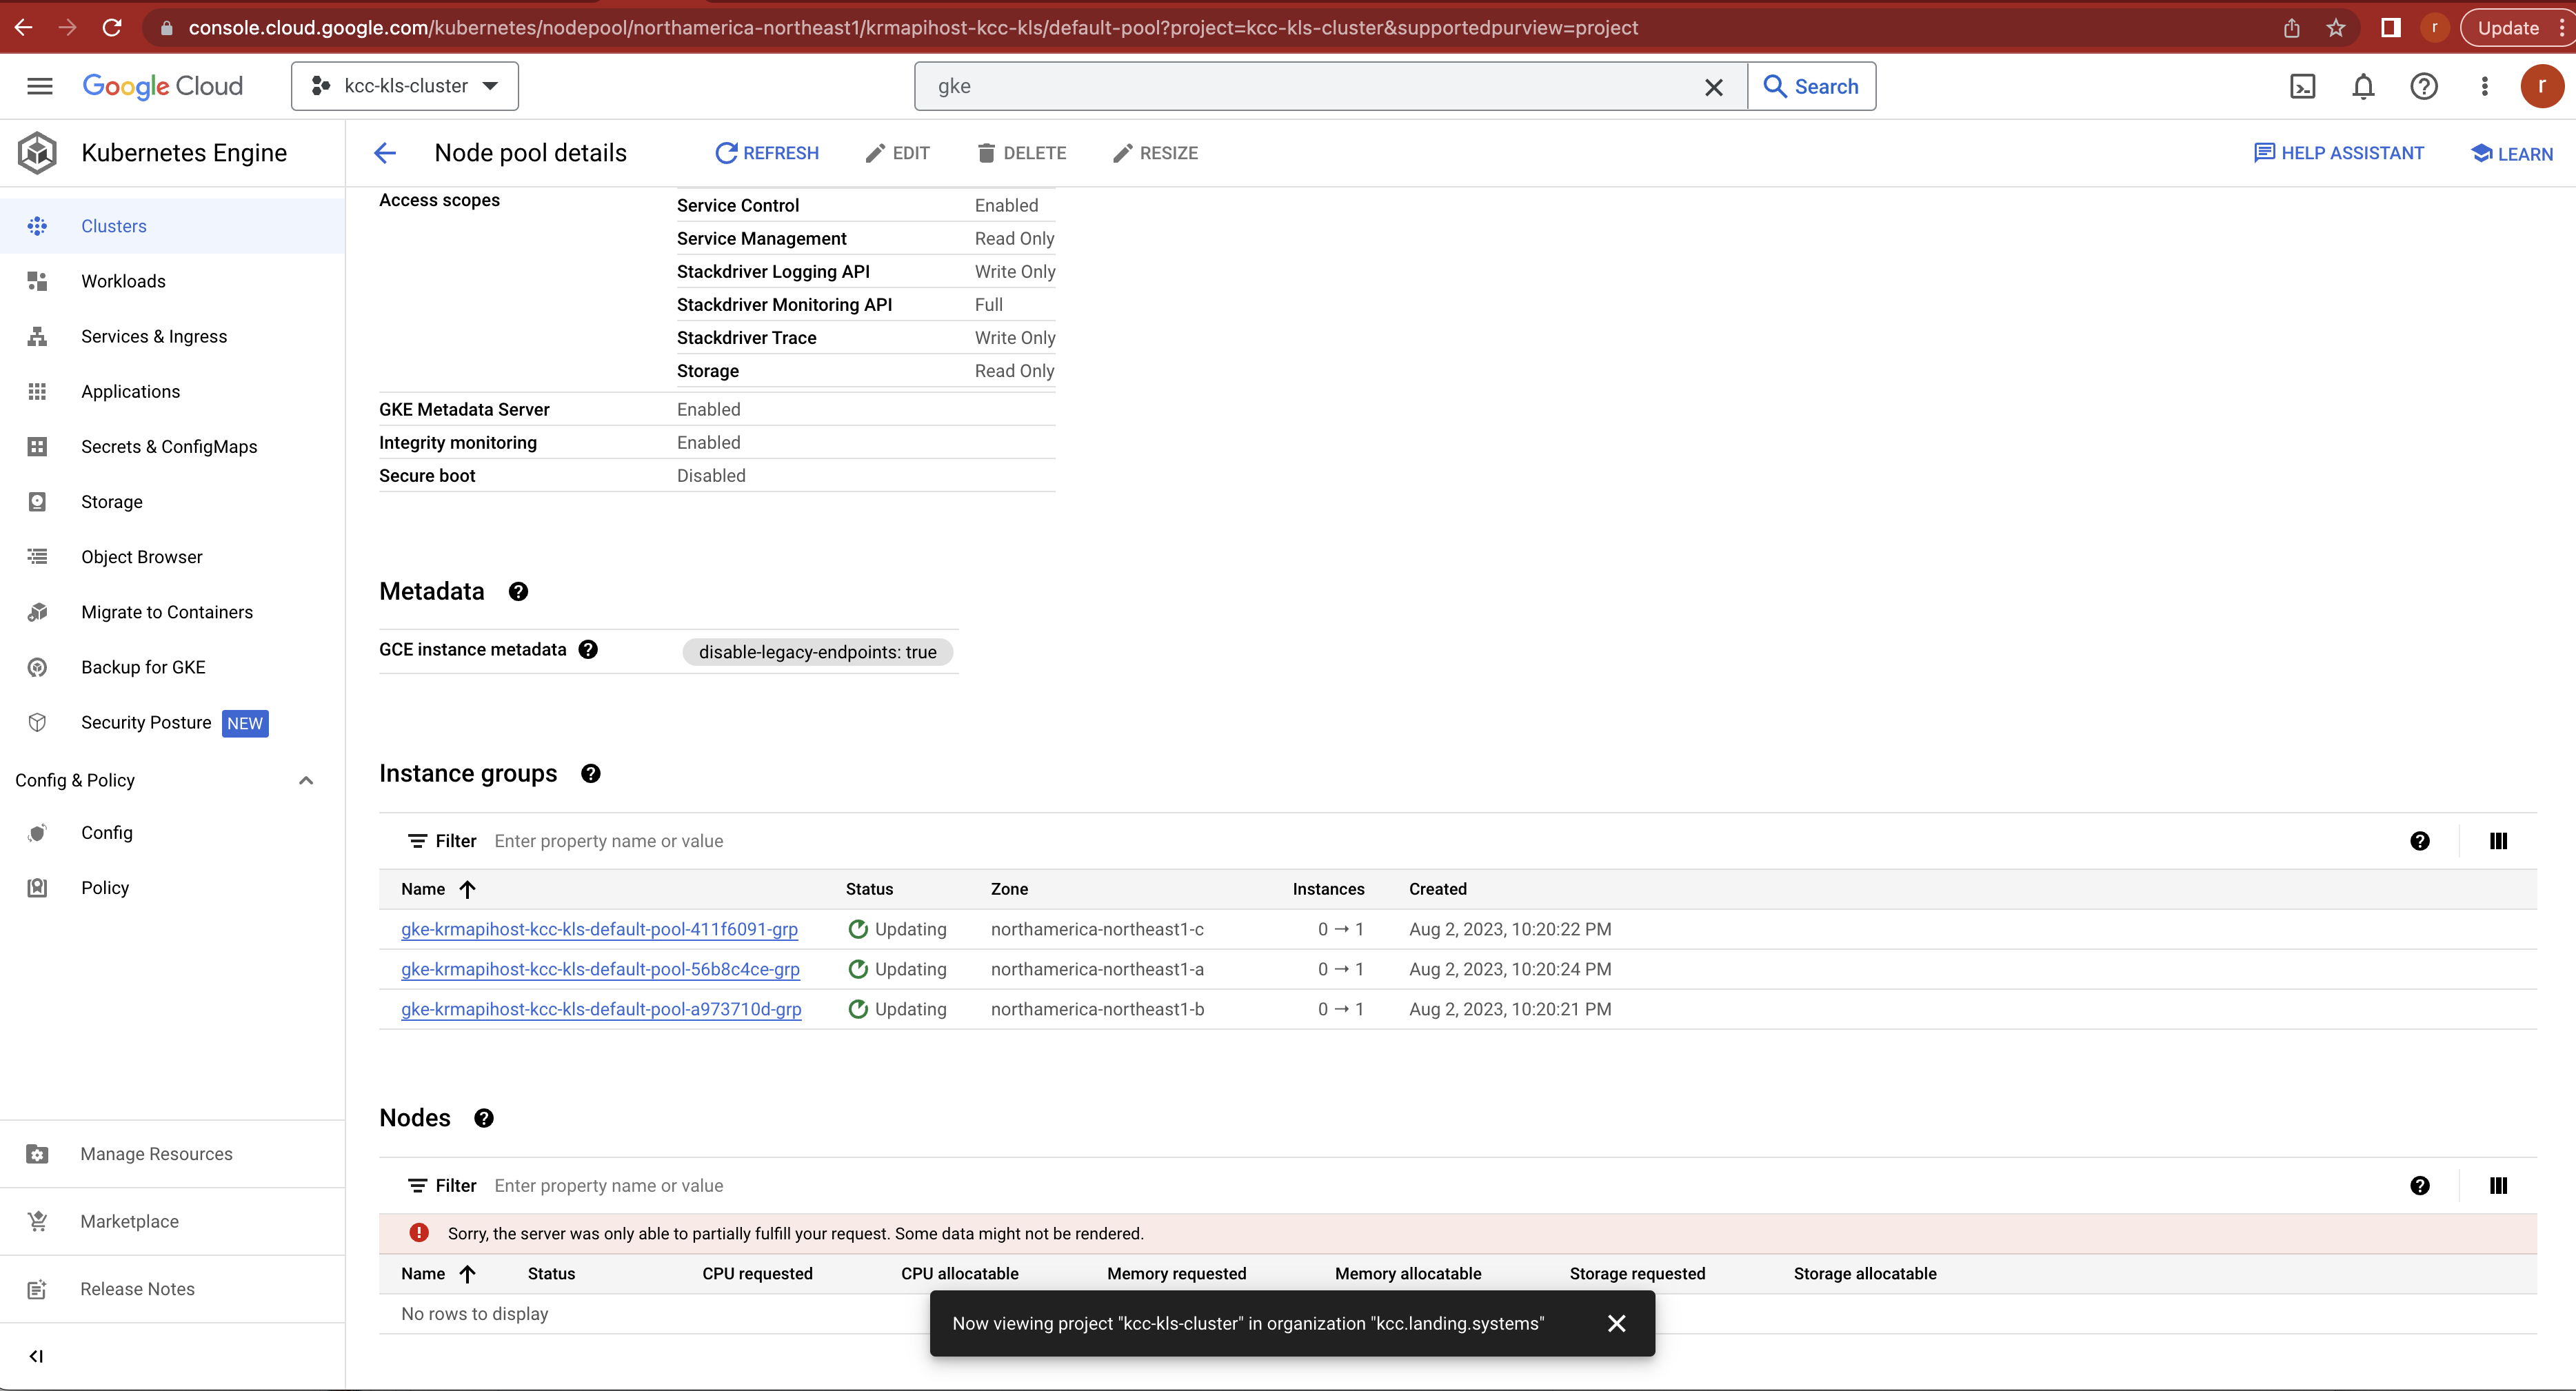The width and height of the screenshot is (2576, 1391).
Task: Open the Marketplace page
Action: (x=130, y=1221)
